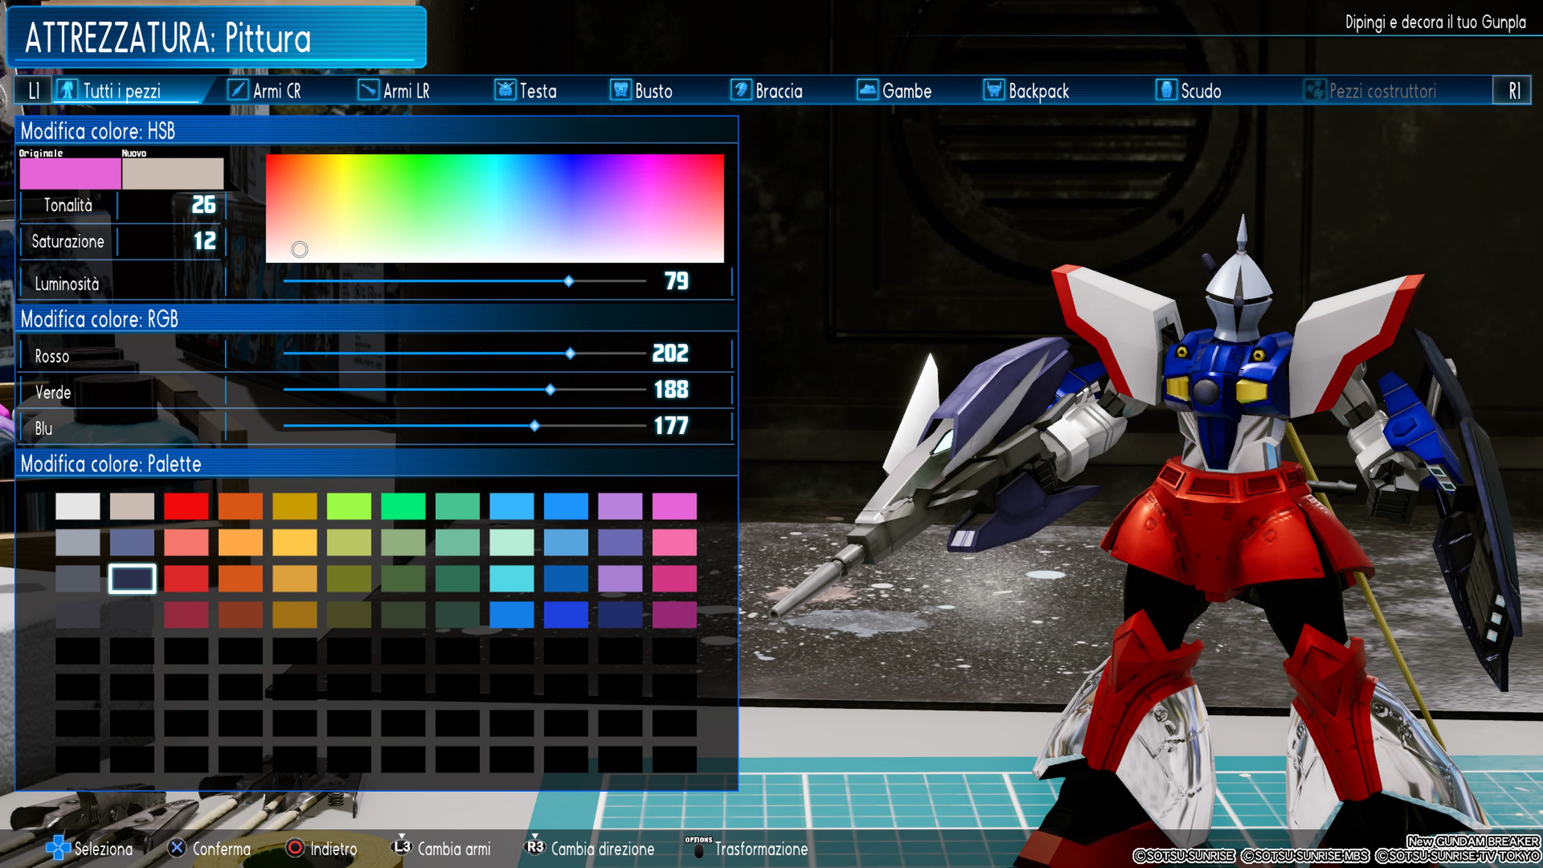The image size is (1543, 868).
Task: Click the Busto torso icon
Action: click(x=620, y=90)
